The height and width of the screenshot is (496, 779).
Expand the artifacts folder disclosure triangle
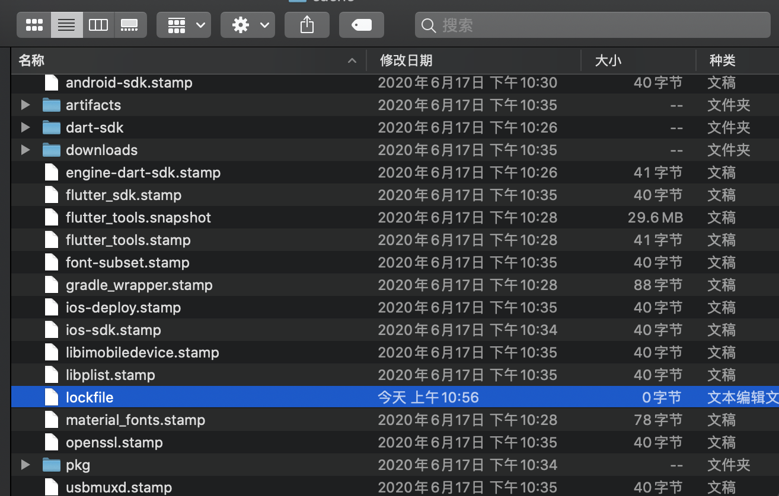coord(25,105)
